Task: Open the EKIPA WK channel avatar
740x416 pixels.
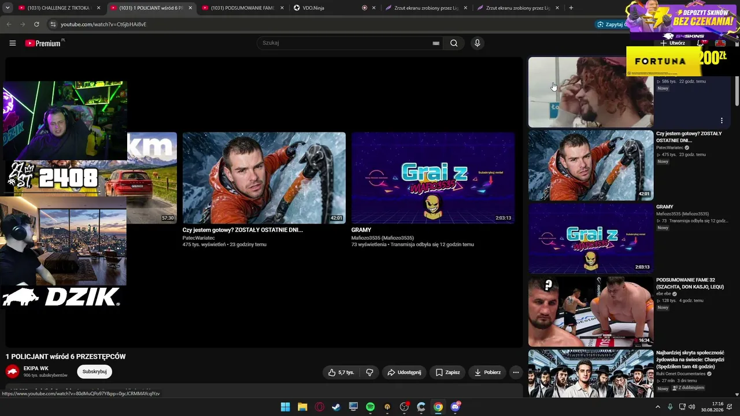Action: (x=12, y=372)
